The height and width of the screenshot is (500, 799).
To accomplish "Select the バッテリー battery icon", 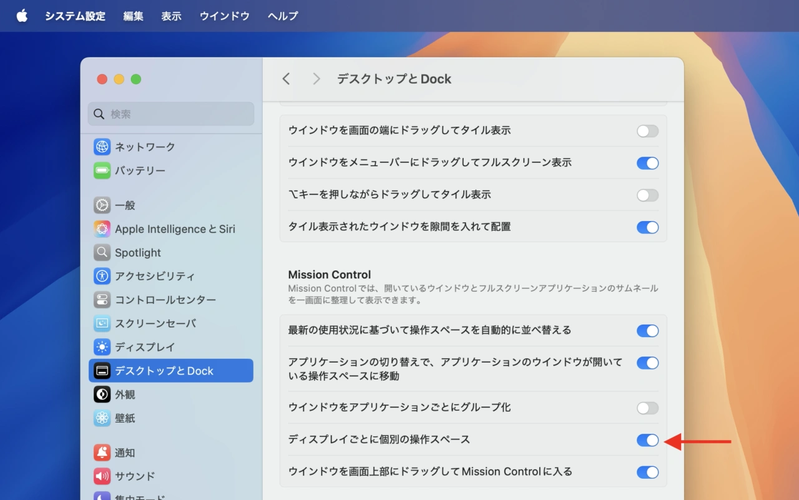I will 102,170.
